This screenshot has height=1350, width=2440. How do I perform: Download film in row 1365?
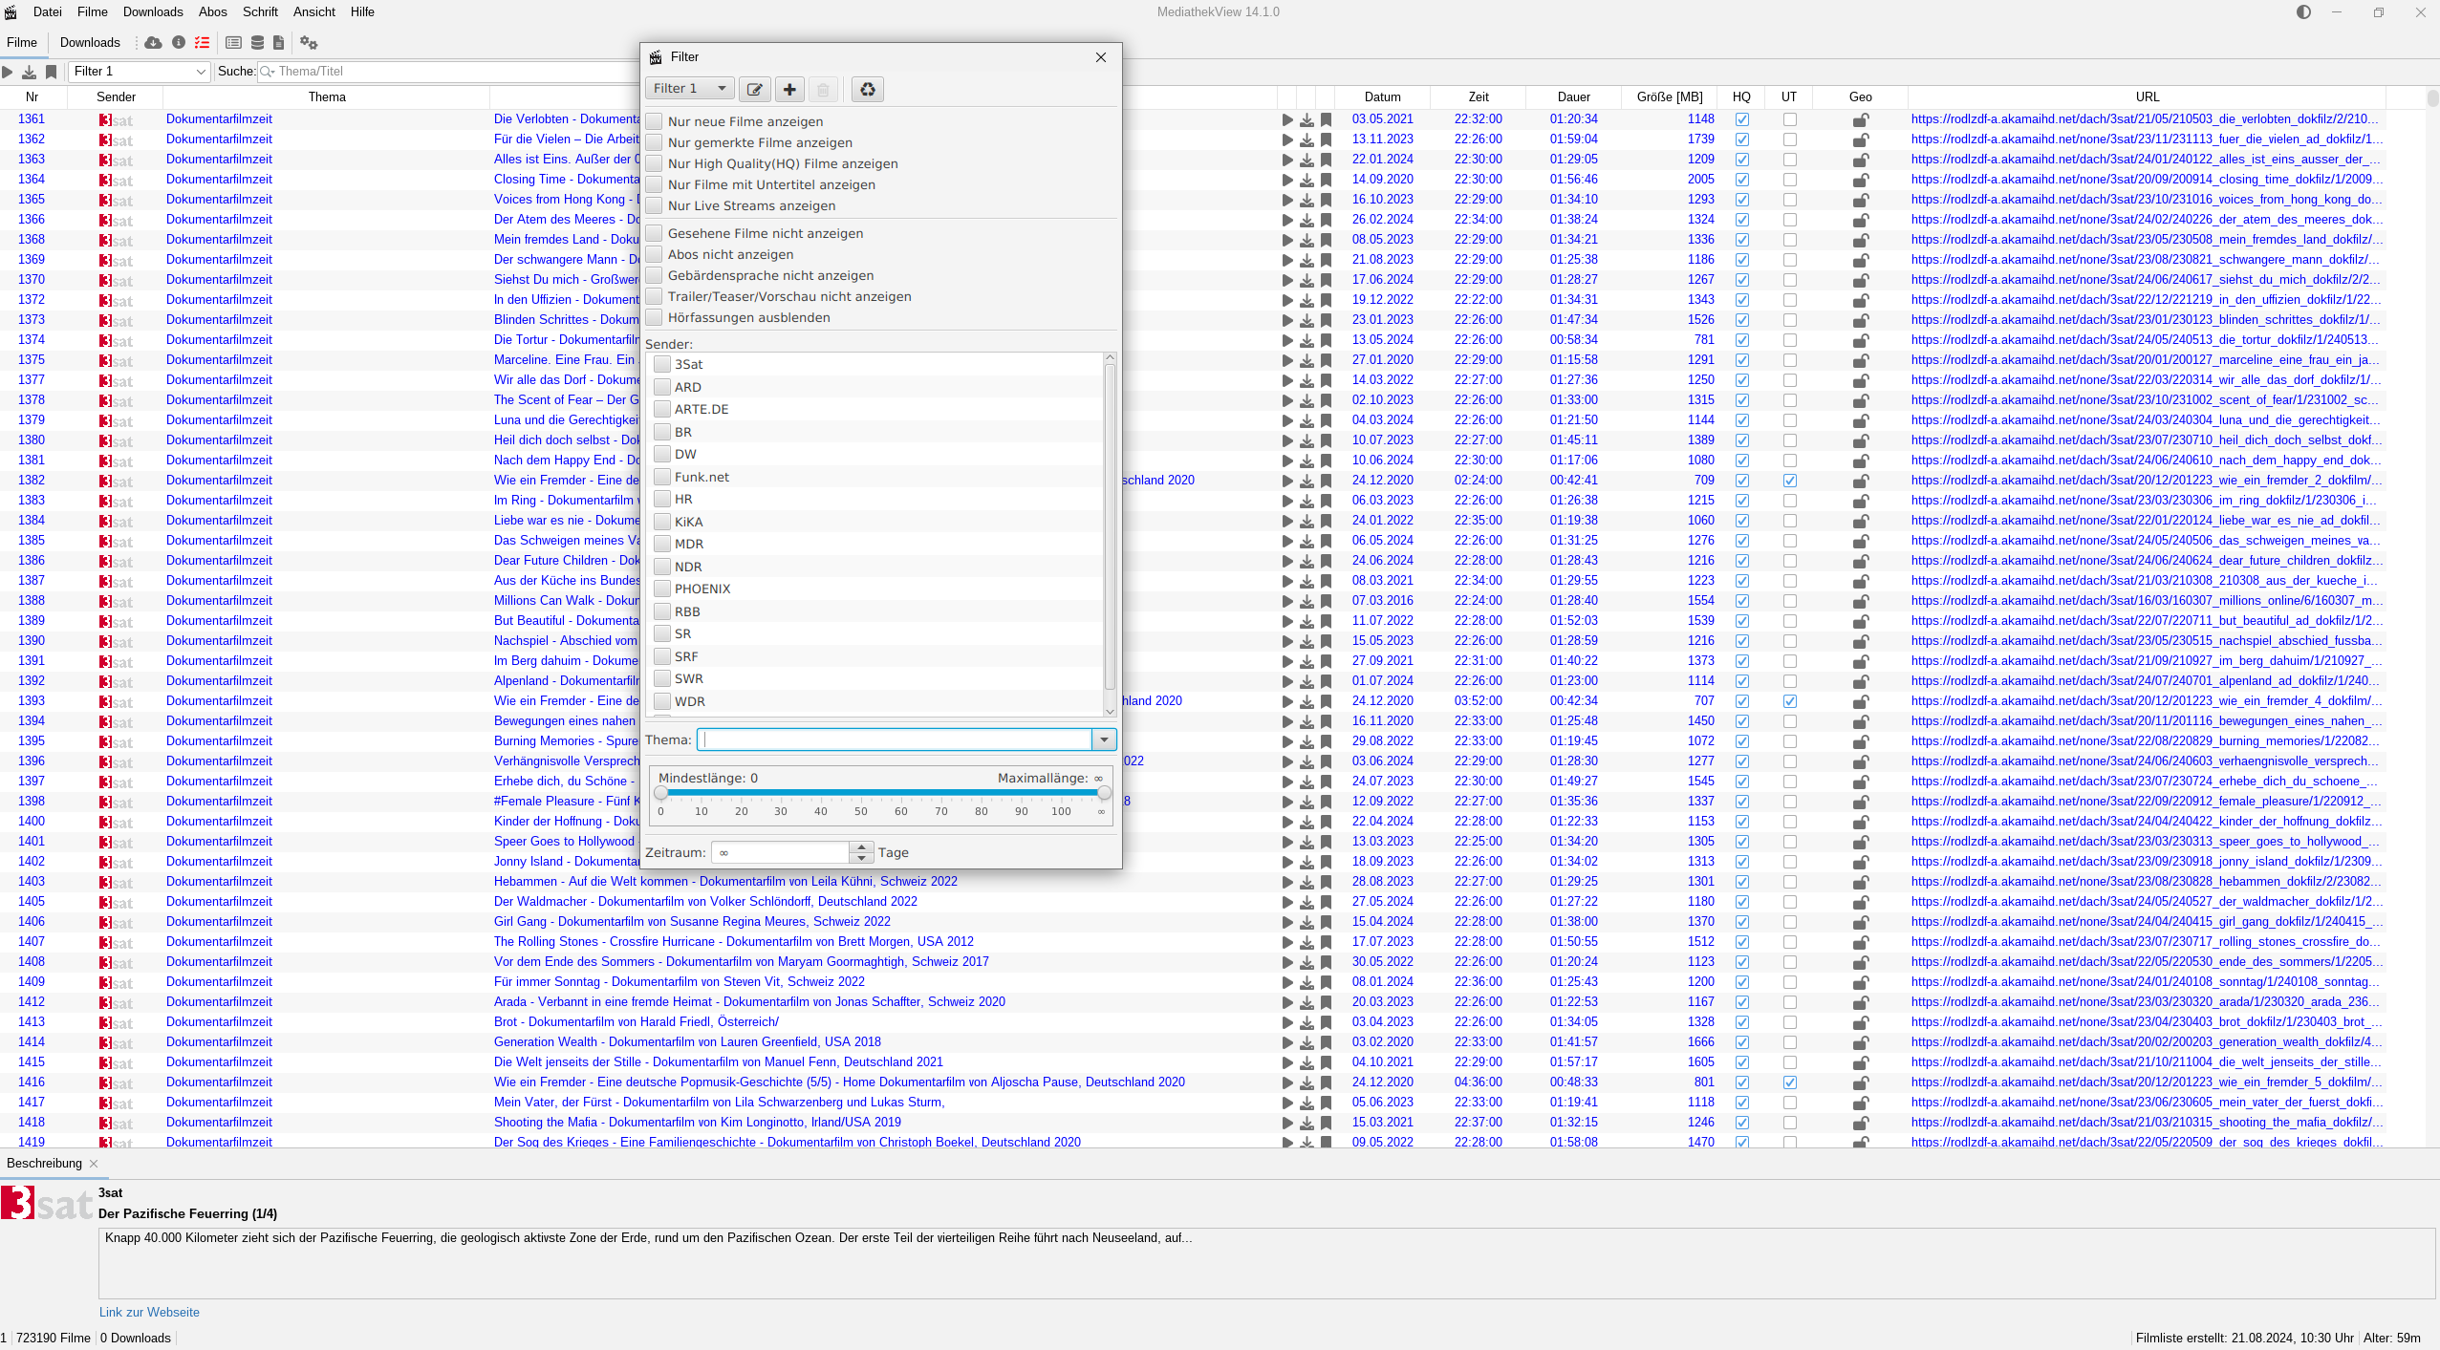click(x=1306, y=201)
